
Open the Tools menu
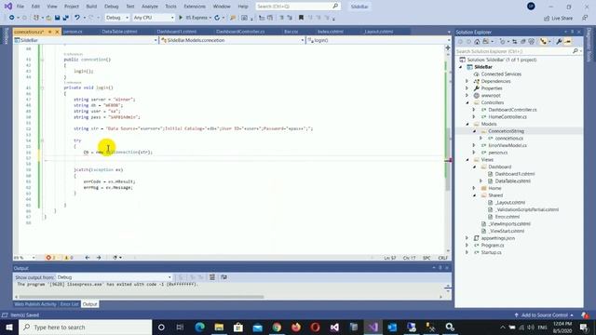pos(170,7)
